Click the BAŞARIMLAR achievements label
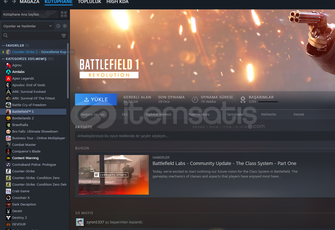The width and height of the screenshot is (335, 230). tap(261, 97)
